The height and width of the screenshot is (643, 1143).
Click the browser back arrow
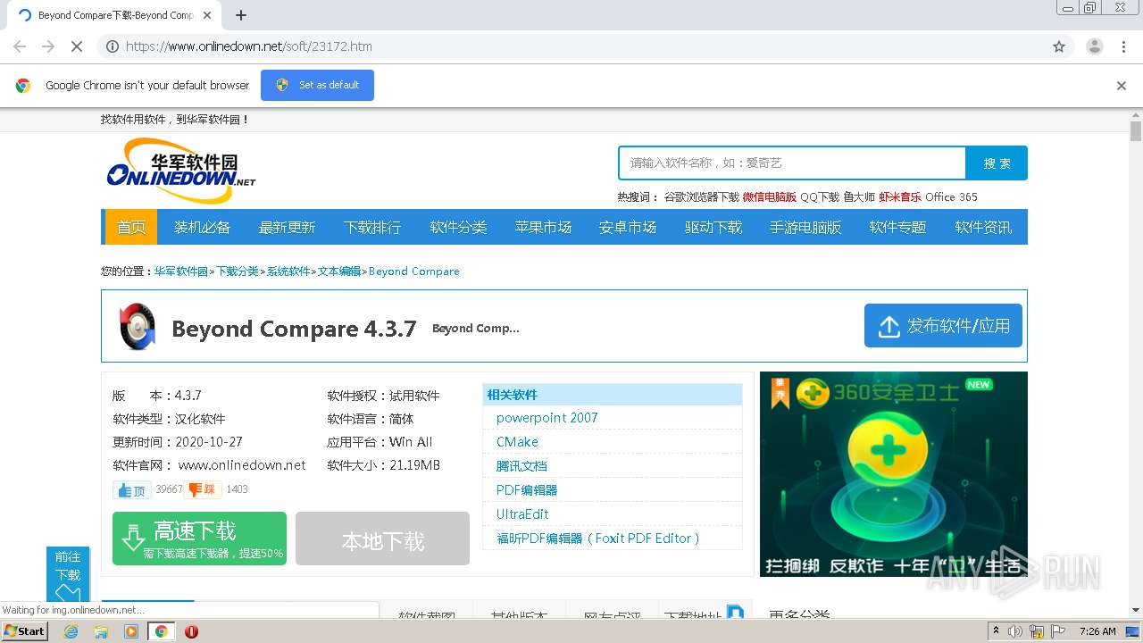(x=20, y=46)
